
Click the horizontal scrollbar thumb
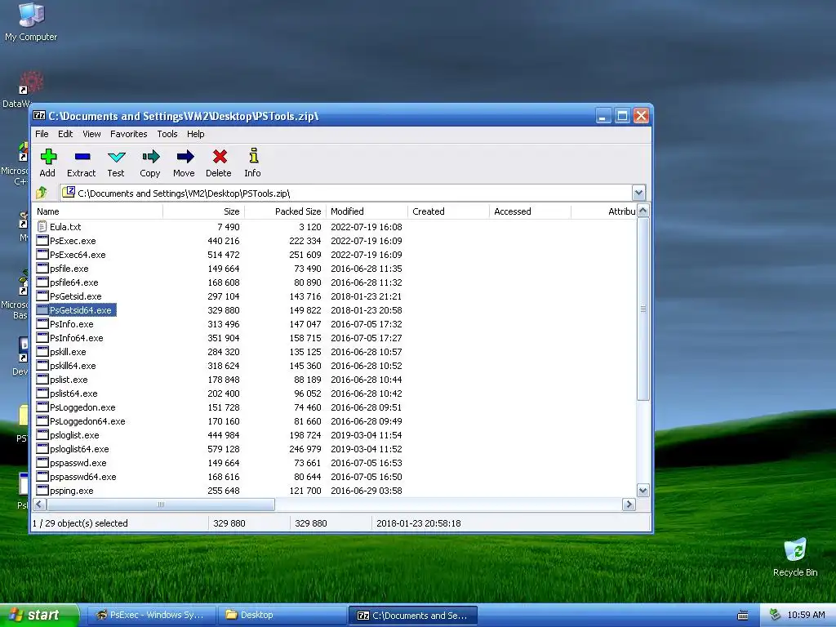161,504
